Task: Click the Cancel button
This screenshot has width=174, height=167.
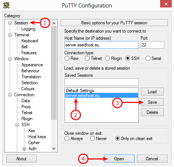Action: tap(152, 159)
